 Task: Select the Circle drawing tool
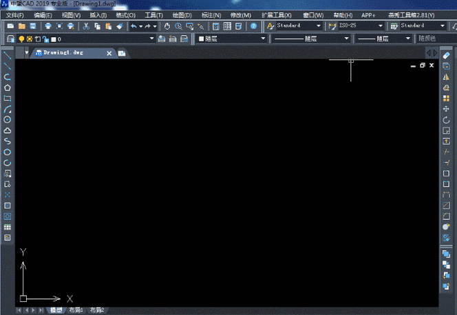point(8,120)
